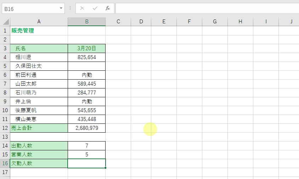This screenshot has height=179, width=299.
Task: Click the formula bar drag handle dots
Action: [70, 8]
